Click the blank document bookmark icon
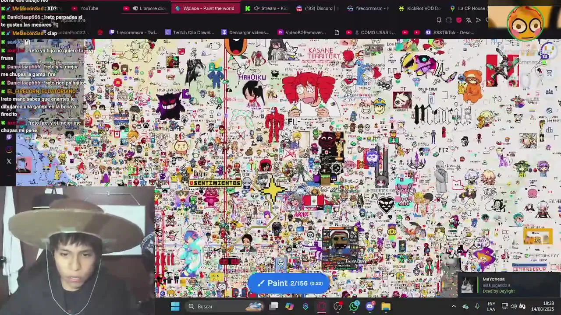 (x=337, y=32)
